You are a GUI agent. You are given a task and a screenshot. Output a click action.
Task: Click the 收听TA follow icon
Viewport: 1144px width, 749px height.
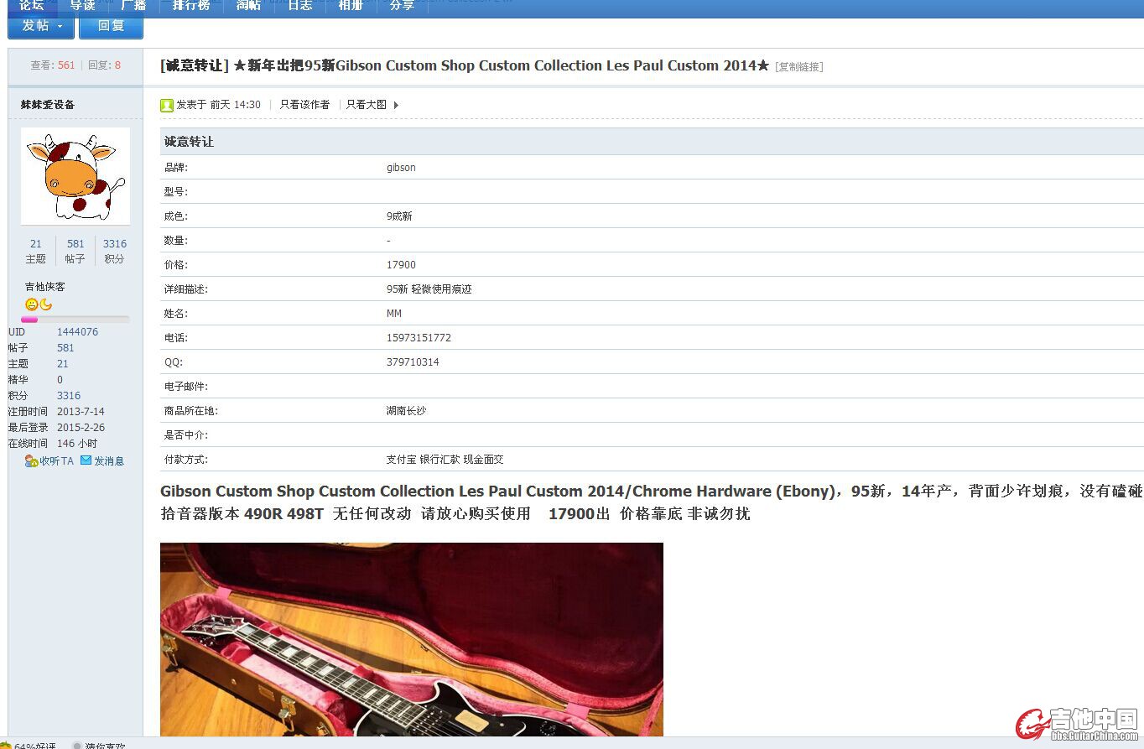click(31, 460)
